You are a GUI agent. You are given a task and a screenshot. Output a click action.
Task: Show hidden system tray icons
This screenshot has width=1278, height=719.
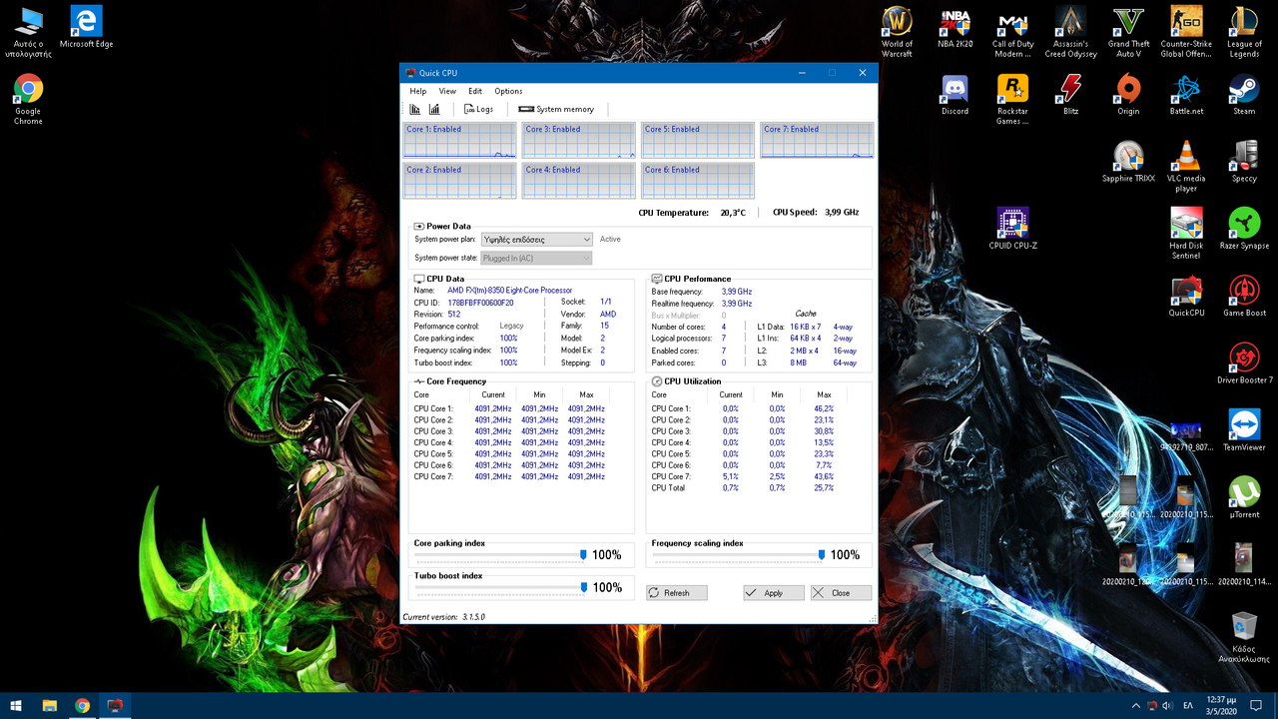(1135, 706)
